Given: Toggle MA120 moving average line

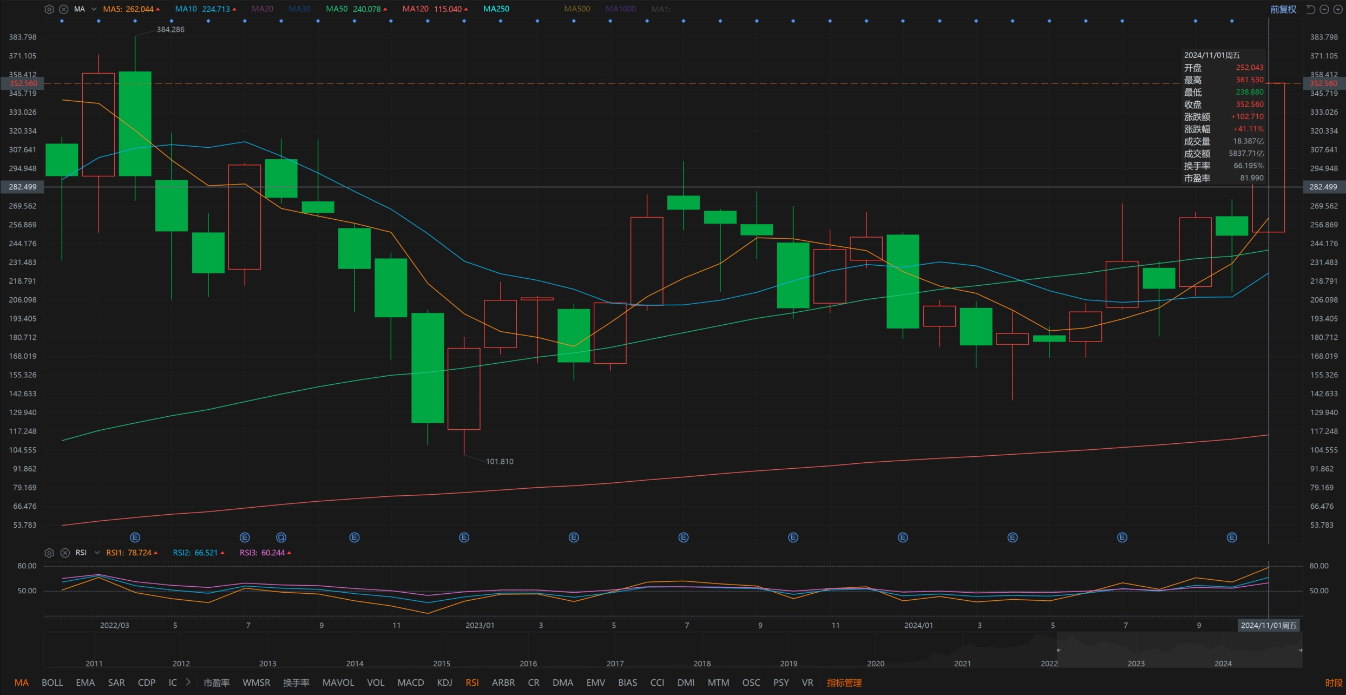Looking at the screenshot, I should [435, 9].
